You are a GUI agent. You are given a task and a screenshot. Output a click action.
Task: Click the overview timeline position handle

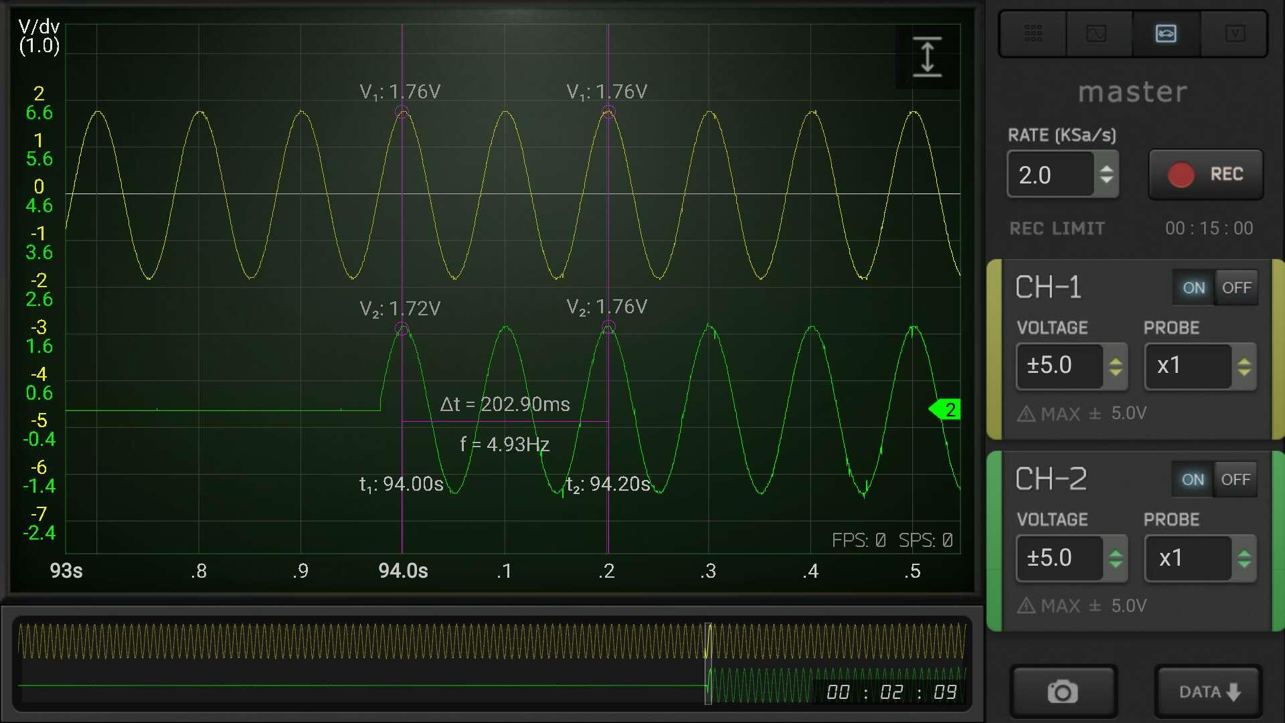[708, 663]
